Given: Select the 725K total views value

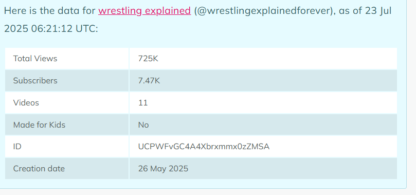Looking at the screenshot, I should (x=148, y=58).
